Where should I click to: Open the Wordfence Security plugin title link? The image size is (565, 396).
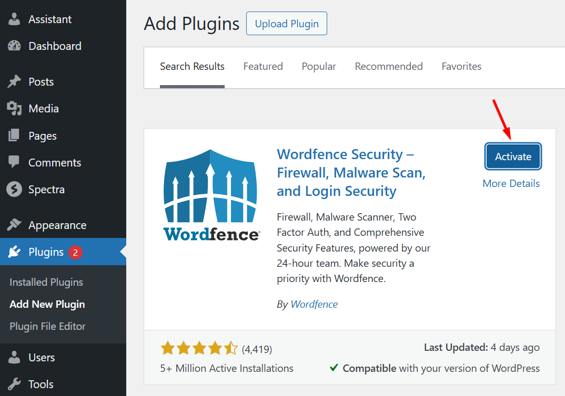351,173
